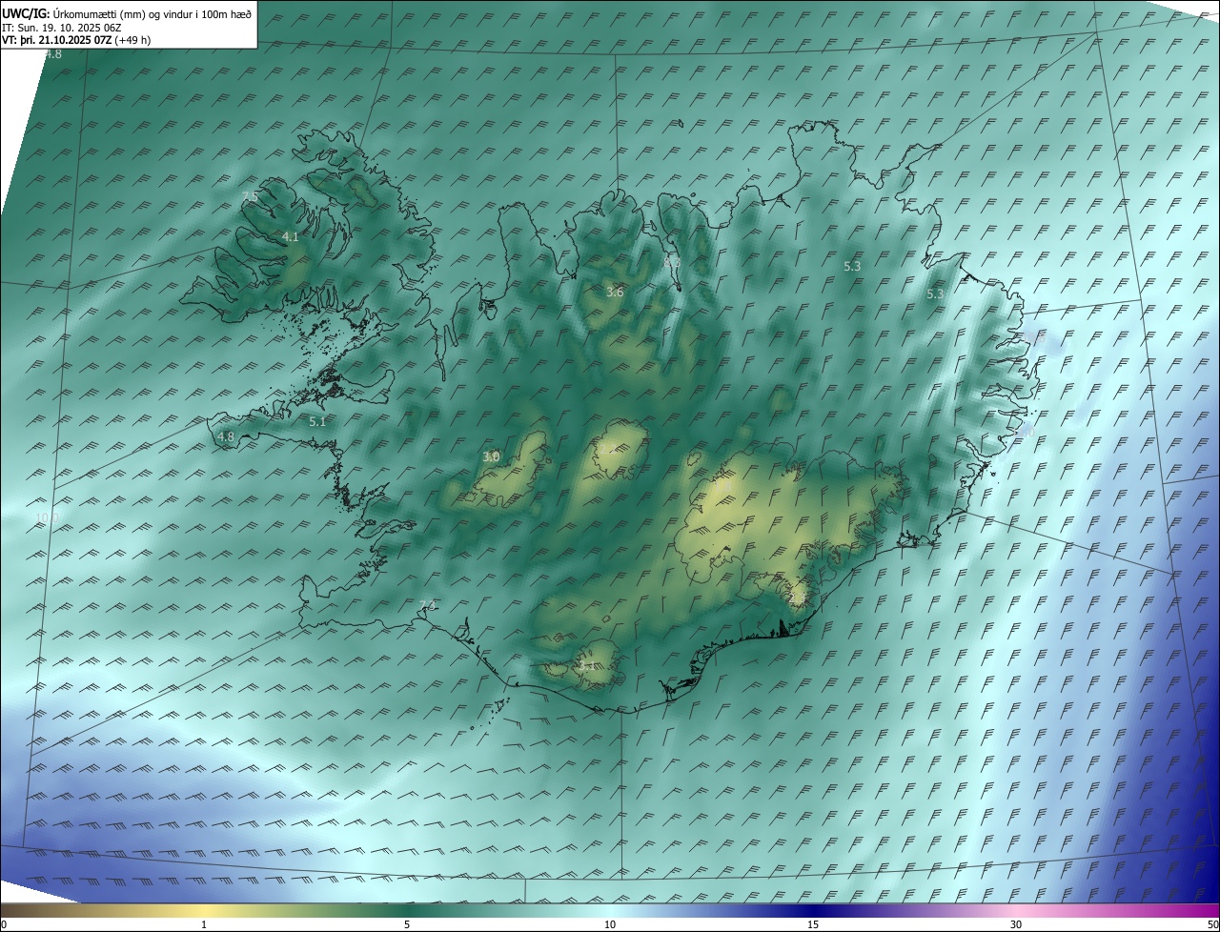Click the yellow section of the colorbar
Screen dimensions: 1220x932
205,910
